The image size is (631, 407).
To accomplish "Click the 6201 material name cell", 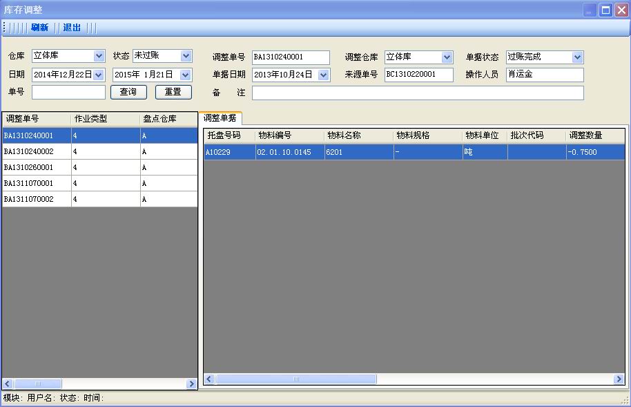I will (x=359, y=152).
